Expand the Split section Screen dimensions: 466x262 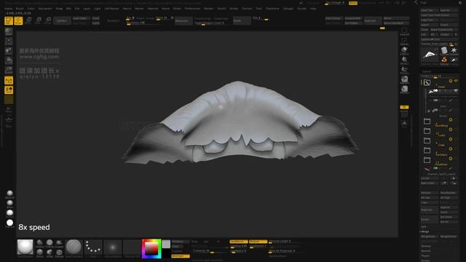[x=424, y=226]
